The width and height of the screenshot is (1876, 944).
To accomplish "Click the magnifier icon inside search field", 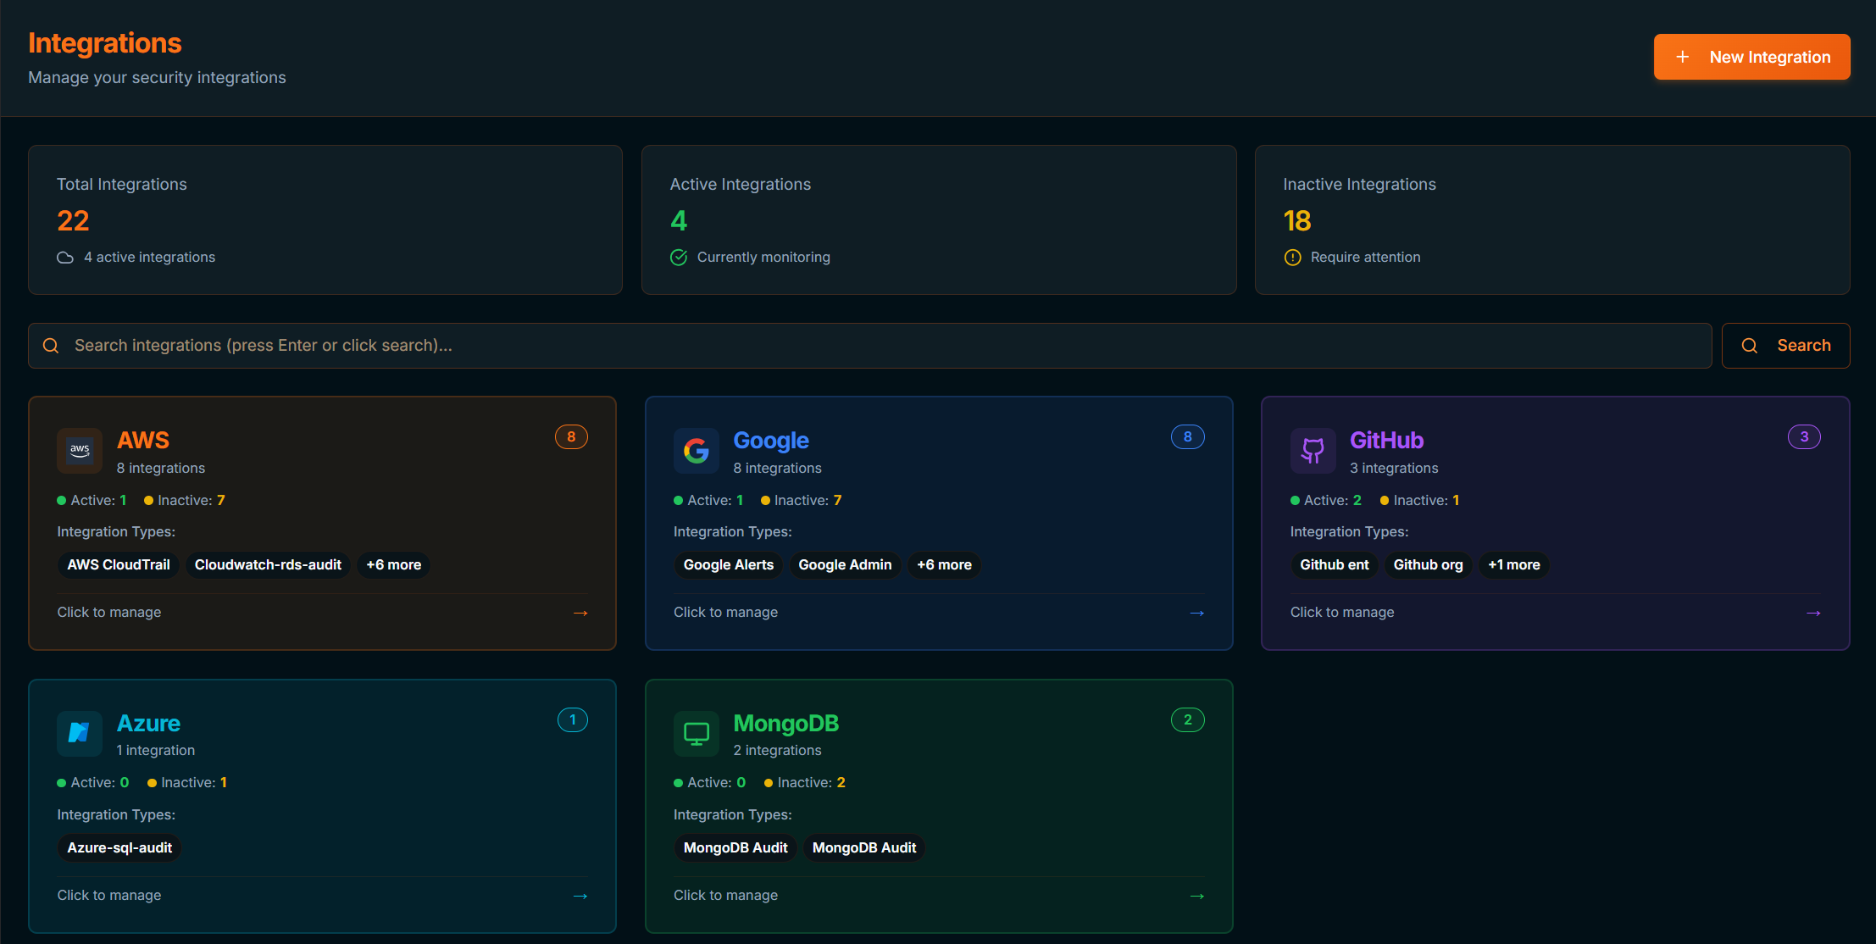I will (x=51, y=346).
